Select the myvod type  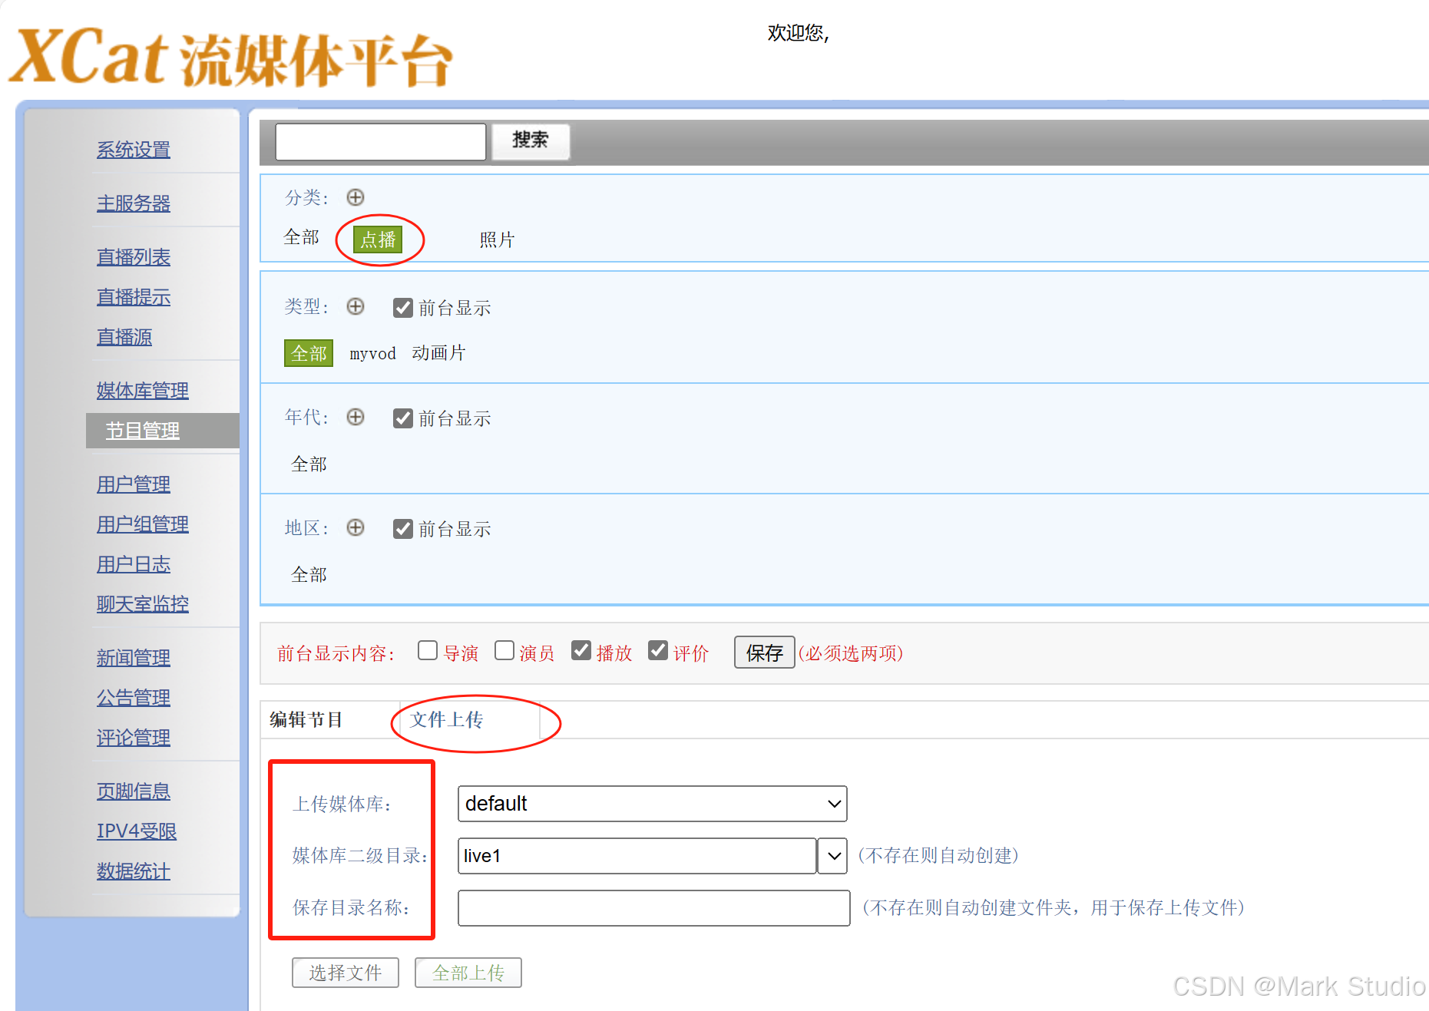click(x=373, y=353)
